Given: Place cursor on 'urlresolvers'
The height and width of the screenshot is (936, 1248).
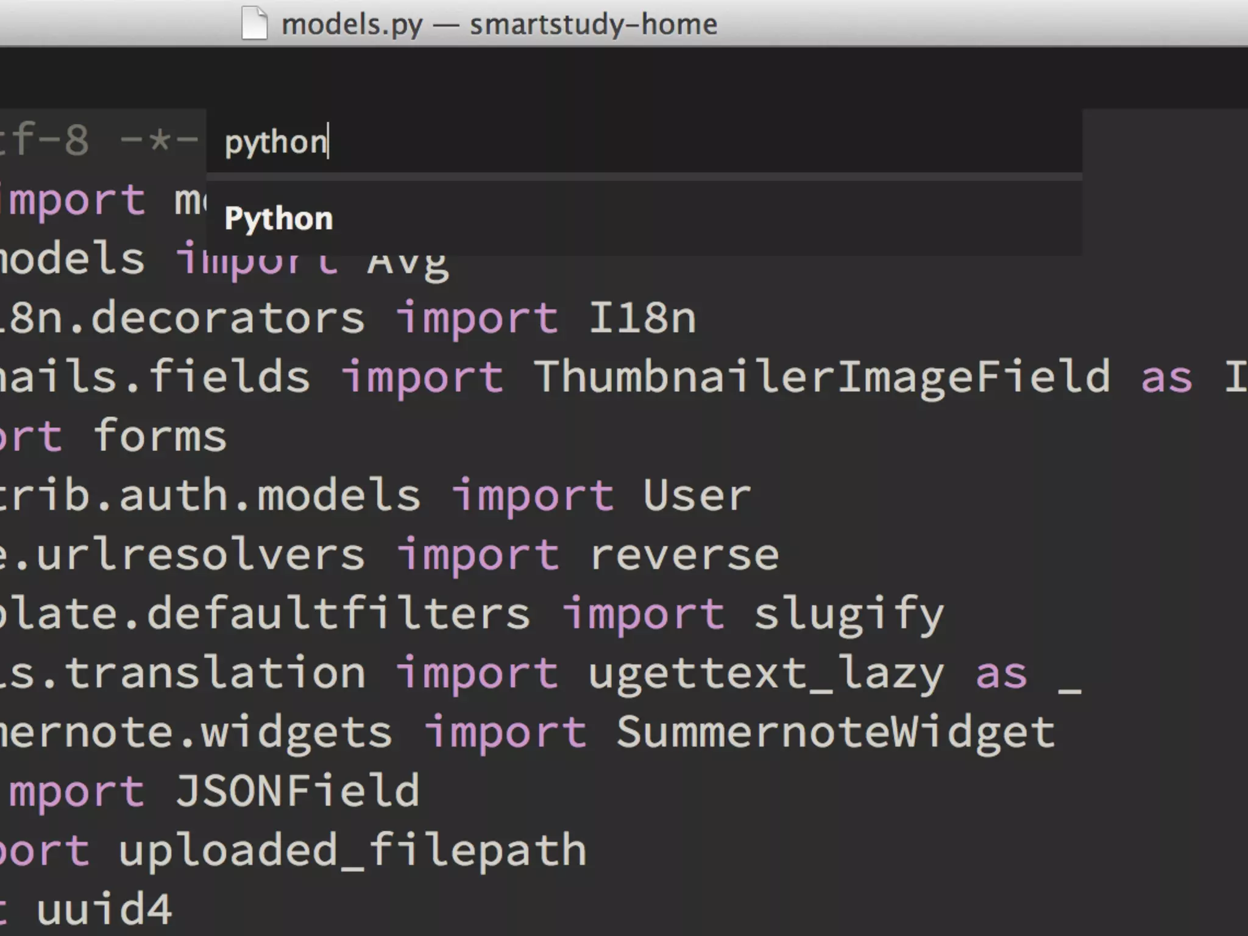Looking at the screenshot, I should coord(200,555).
